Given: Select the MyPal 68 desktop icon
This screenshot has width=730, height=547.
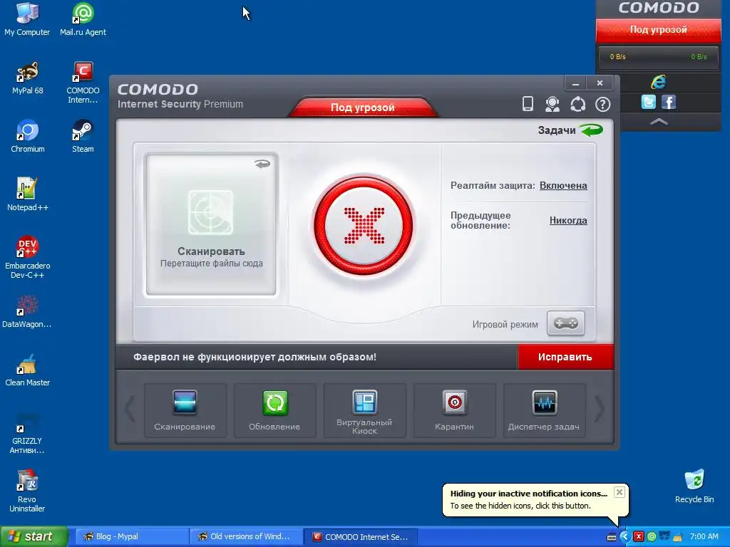Looking at the screenshot, I should 28,78.
